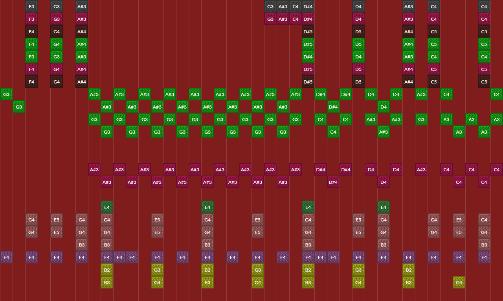This screenshot has width=503, height=301.
Task: Select the gray C5 note in the top-right corner
Action: pyautogui.click(x=484, y=31)
